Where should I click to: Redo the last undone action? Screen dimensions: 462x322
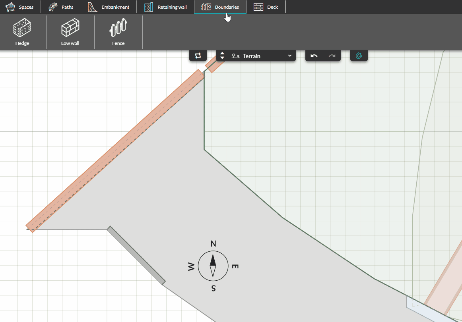[332, 56]
